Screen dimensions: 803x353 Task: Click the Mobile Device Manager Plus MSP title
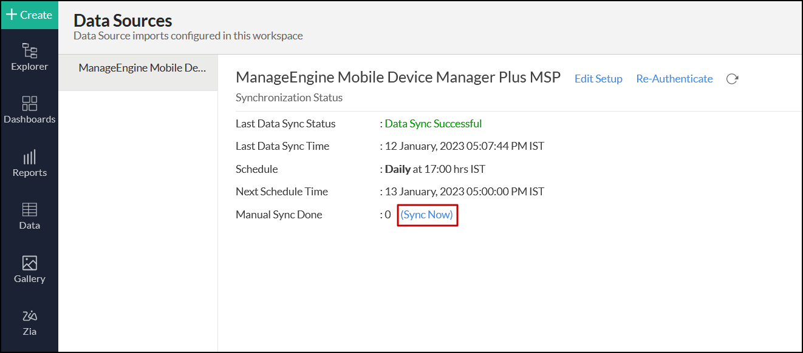click(x=398, y=78)
